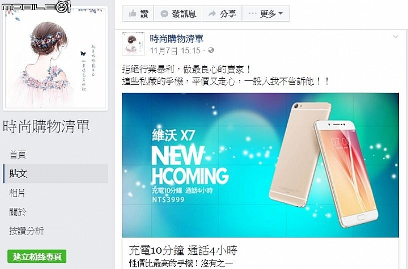
Task: Open the 維沃 X7 phone ad image
Action: (260, 165)
